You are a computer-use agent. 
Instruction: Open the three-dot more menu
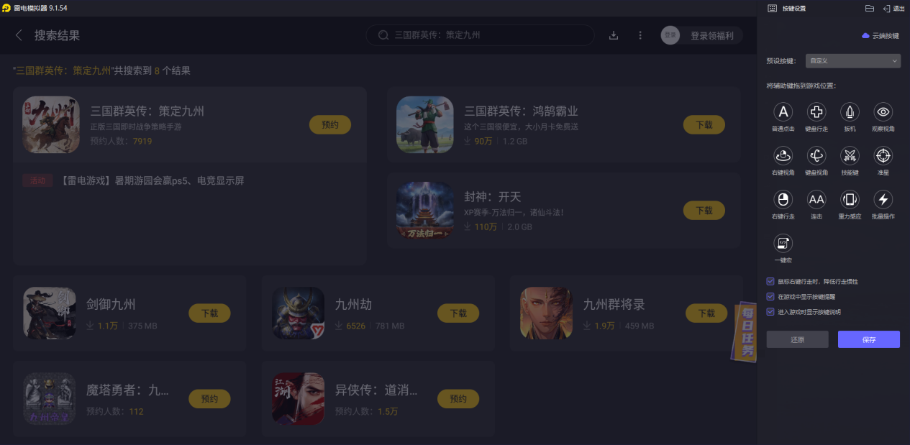click(640, 35)
